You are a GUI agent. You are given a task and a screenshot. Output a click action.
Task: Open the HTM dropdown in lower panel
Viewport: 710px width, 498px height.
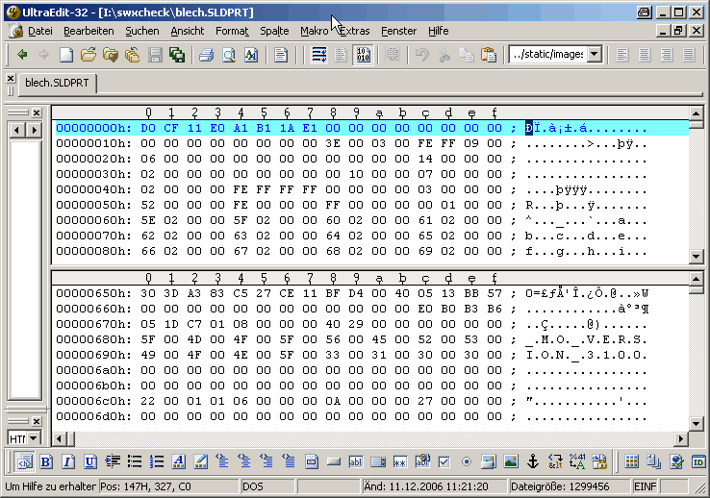[x=33, y=438]
